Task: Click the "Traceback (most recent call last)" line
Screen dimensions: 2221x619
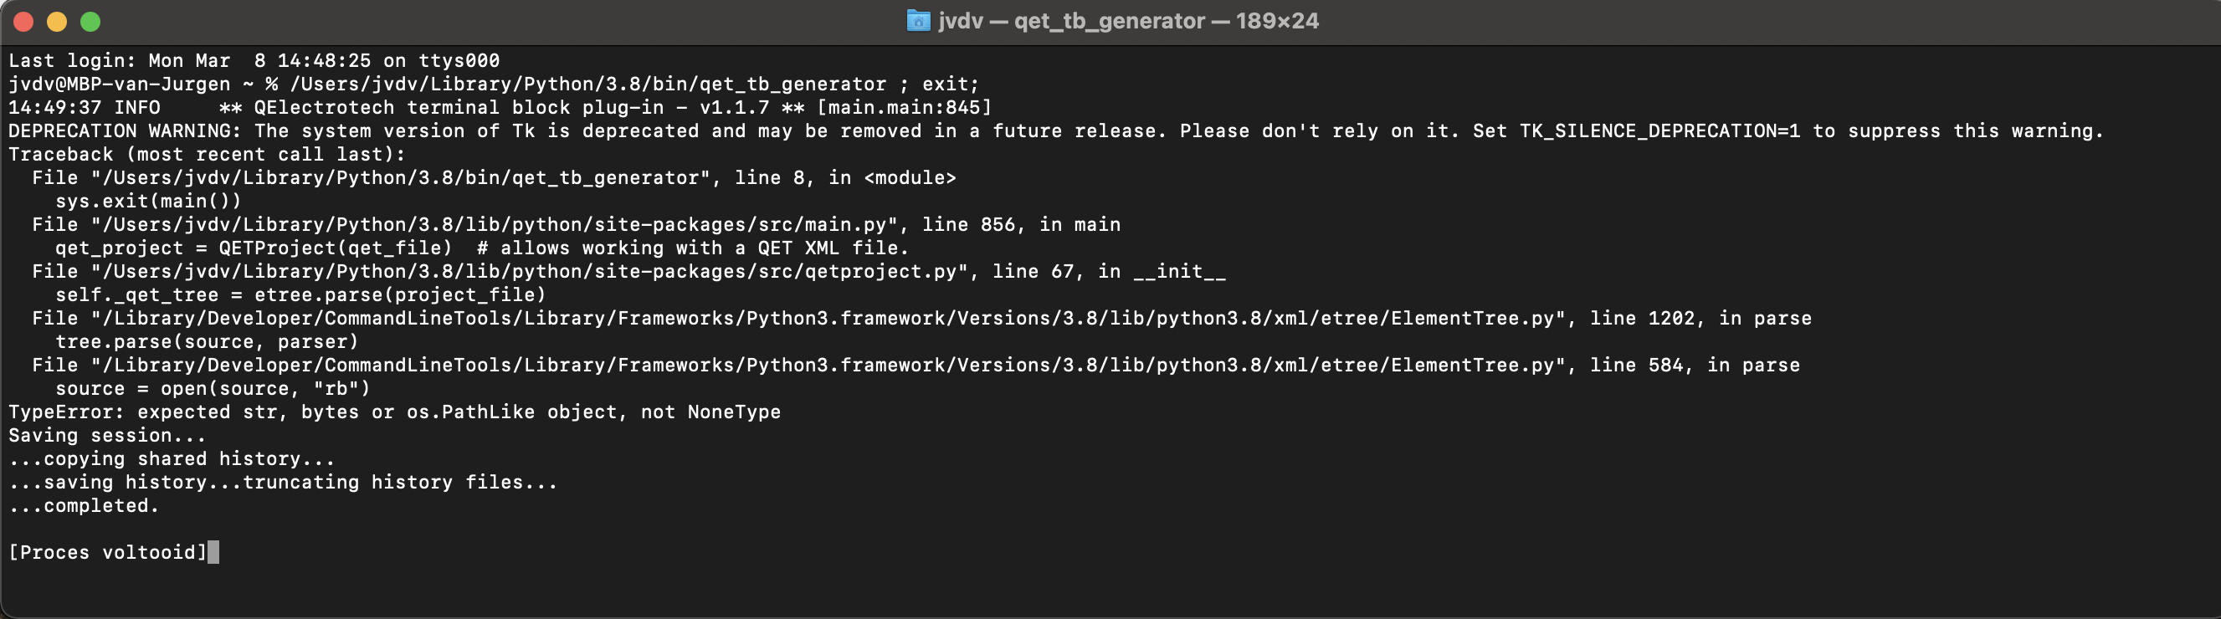Action: point(206,154)
